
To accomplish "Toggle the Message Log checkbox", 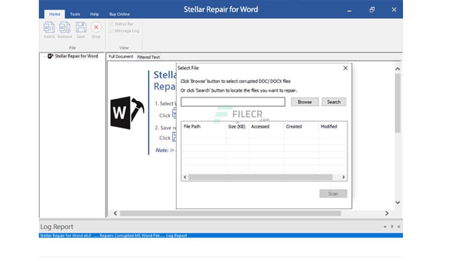I will [x=111, y=31].
